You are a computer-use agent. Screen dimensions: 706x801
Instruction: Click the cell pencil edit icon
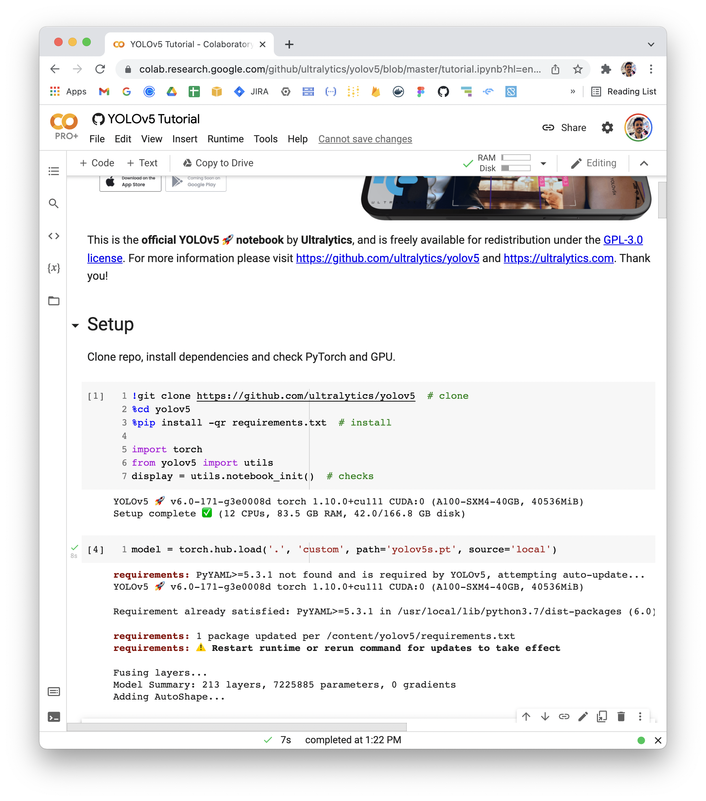pos(583,716)
